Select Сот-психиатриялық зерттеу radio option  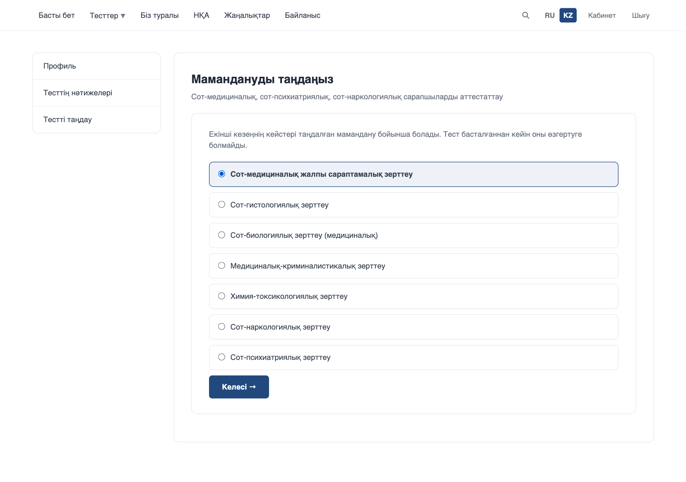(x=222, y=357)
